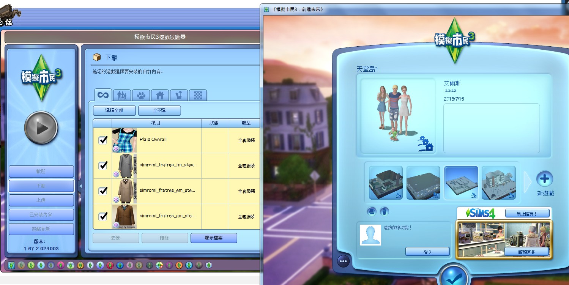This screenshot has height=285, width=569.
Task: Open the three-dots options button in game window
Action: point(344,261)
